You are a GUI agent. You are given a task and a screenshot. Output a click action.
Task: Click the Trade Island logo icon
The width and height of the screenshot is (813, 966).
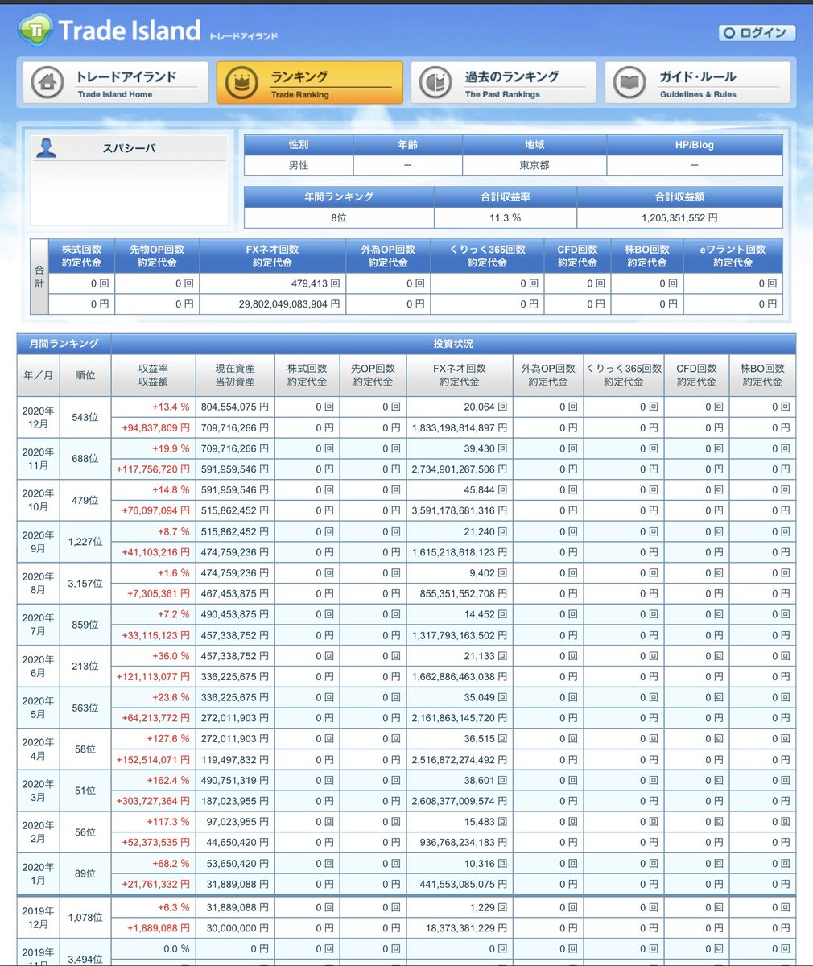click(35, 31)
